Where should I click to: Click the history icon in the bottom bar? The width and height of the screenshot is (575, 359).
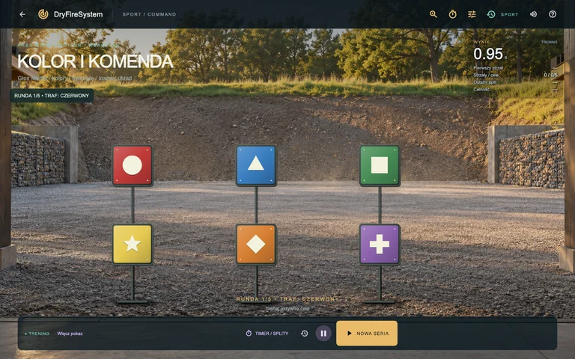[305, 334]
